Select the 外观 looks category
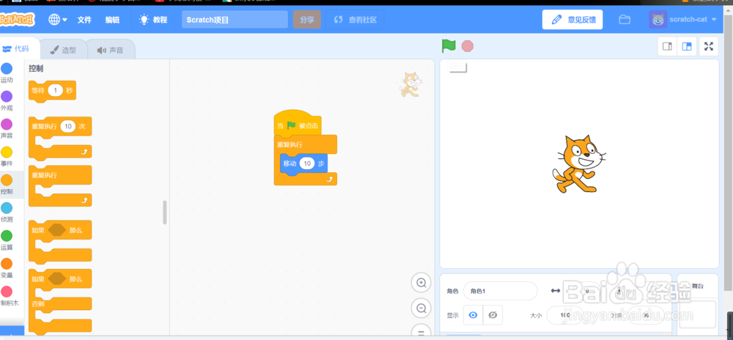Viewport: 733px width, 340px height. pyautogui.click(x=7, y=101)
